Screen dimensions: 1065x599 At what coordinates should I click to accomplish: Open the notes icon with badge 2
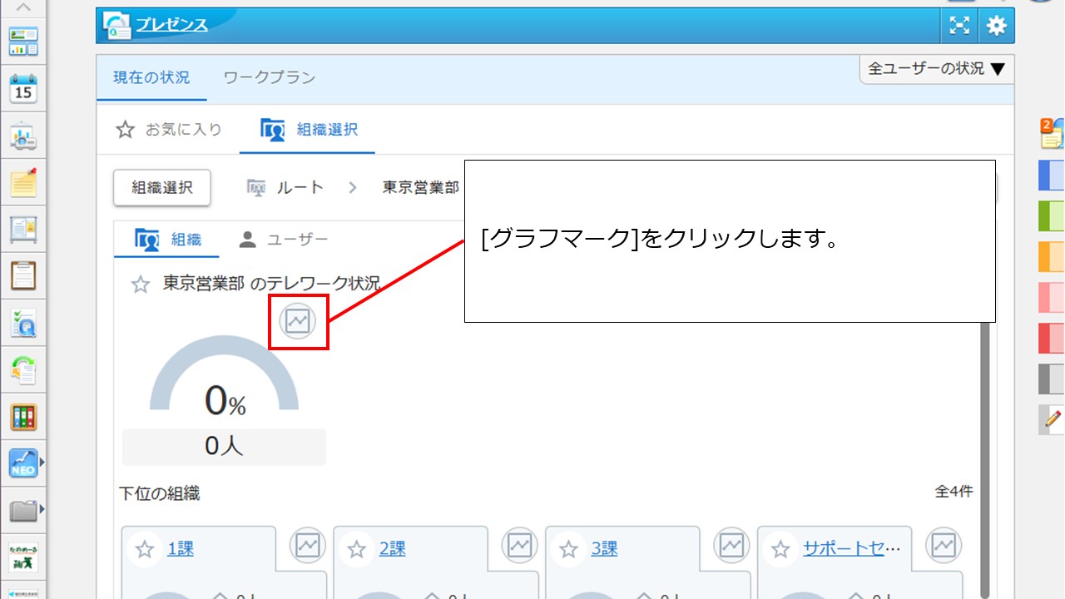[1052, 133]
